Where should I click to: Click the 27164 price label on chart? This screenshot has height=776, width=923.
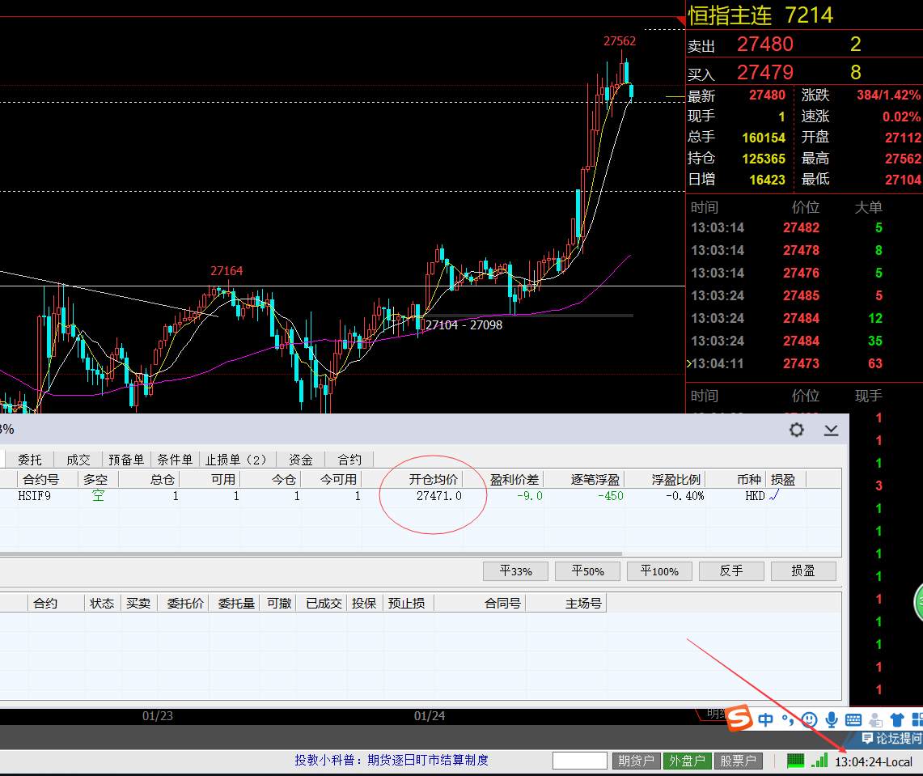pyautogui.click(x=227, y=271)
